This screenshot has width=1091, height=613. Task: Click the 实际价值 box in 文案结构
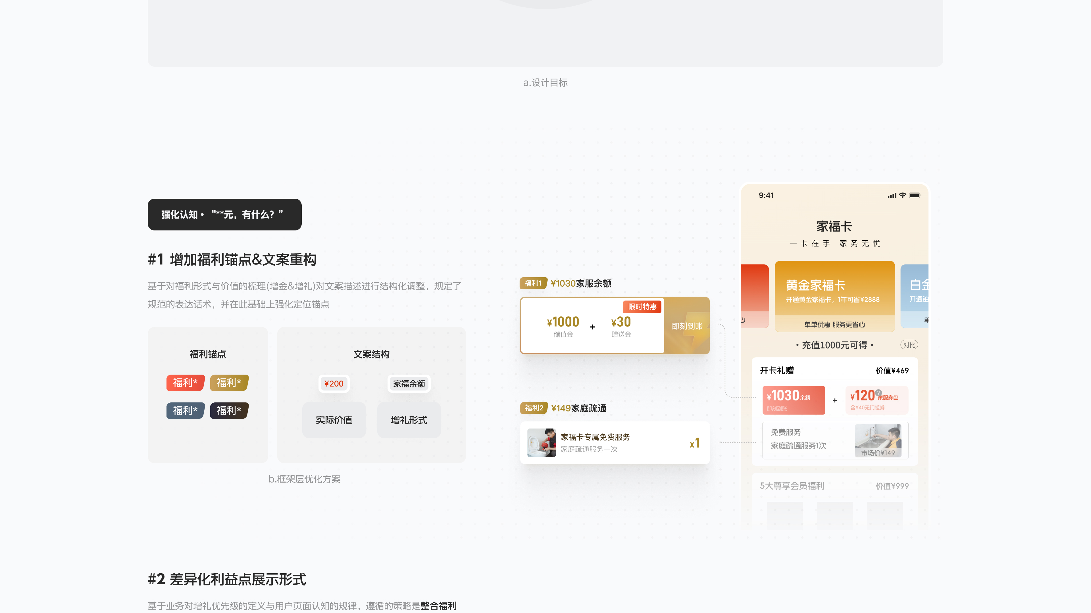(x=334, y=420)
